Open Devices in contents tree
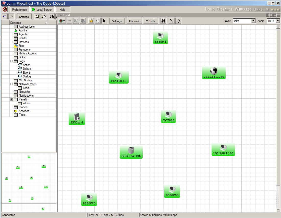 tap(24, 42)
